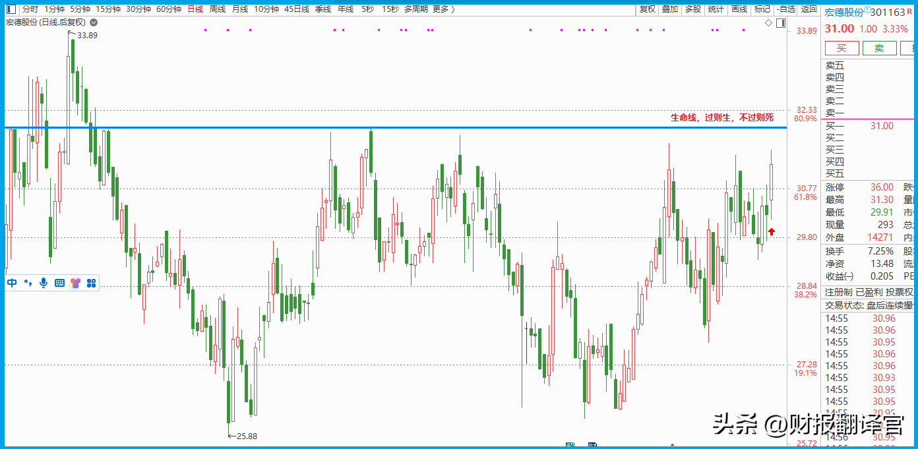Viewport: 918px width, 449px height.
Task: Select the 60分钟 period tab
Action: [x=169, y=9]
